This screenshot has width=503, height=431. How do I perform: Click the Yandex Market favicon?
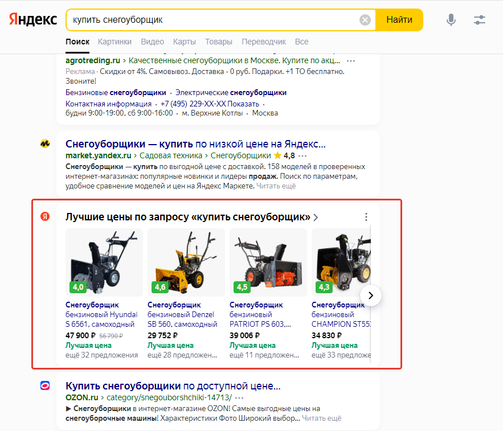tap(45, 143)
